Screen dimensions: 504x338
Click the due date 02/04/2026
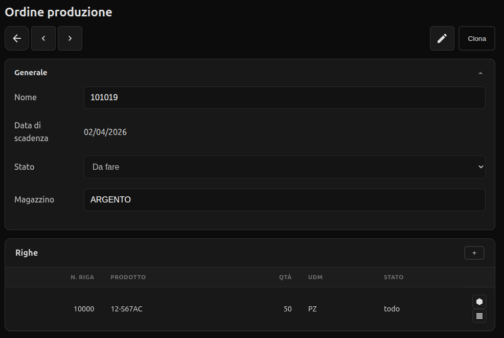coord(105,132)
